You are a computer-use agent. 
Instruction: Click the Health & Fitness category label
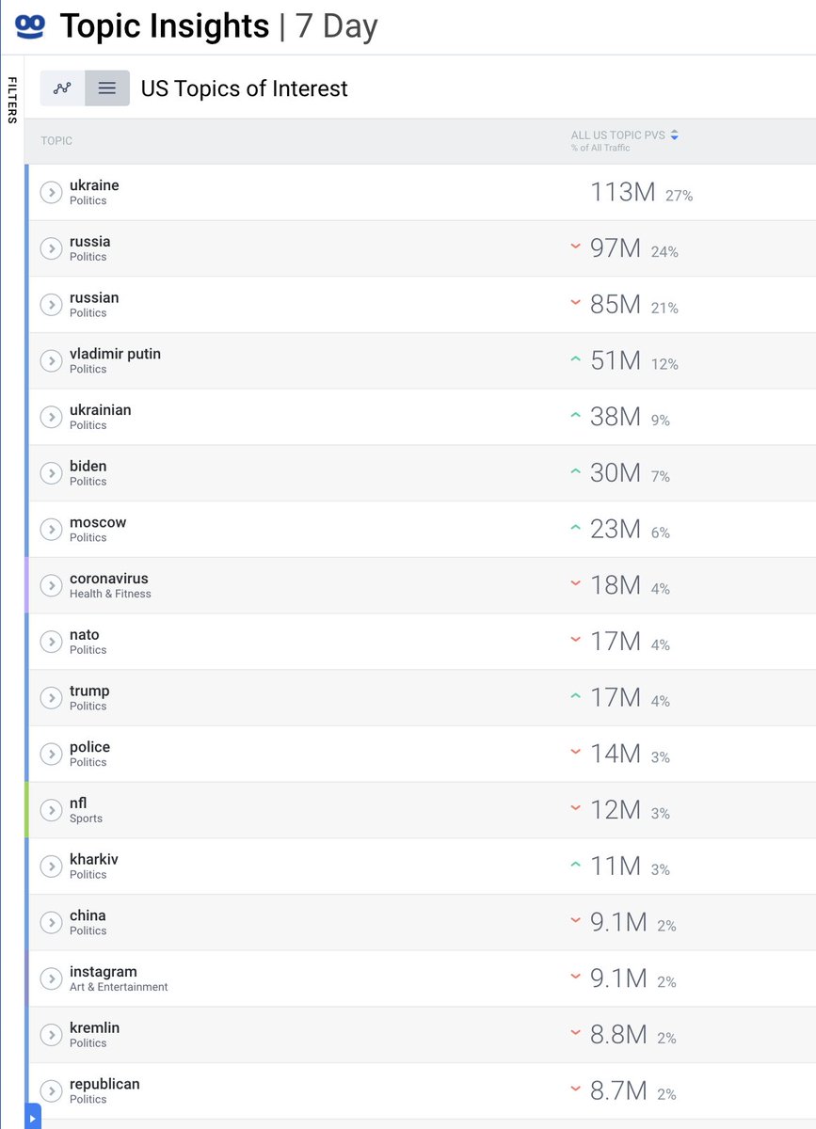pyautogui.click(x=110, y=594)
